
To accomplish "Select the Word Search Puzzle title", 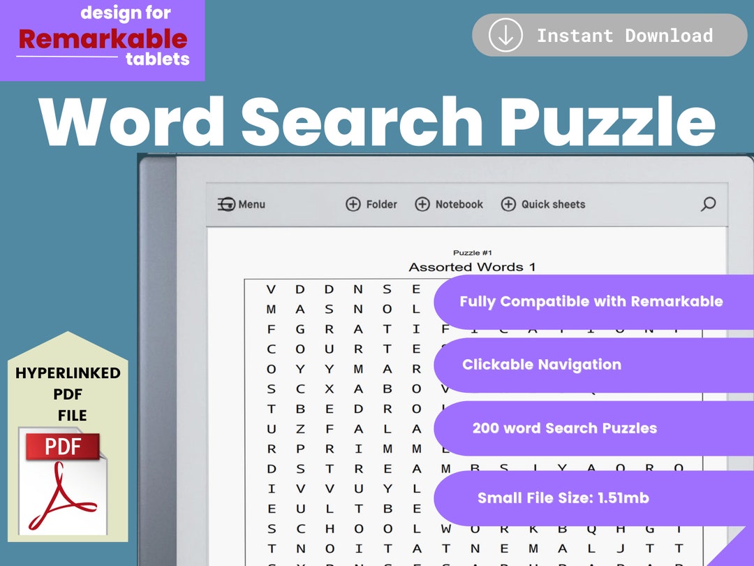I will [x=377, y=121].
